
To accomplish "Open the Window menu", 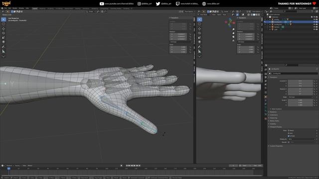I will pos(21,8).
